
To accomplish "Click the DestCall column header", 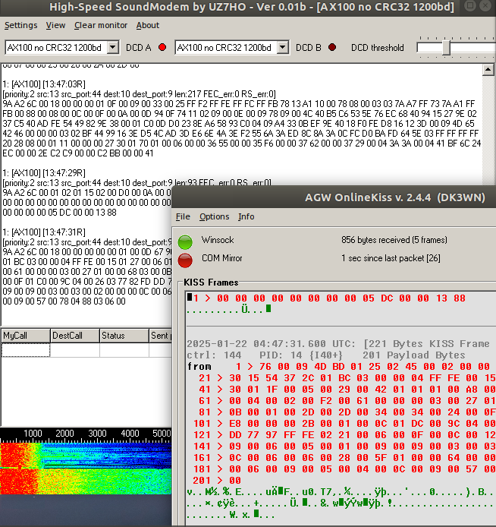I will (74, 336).
